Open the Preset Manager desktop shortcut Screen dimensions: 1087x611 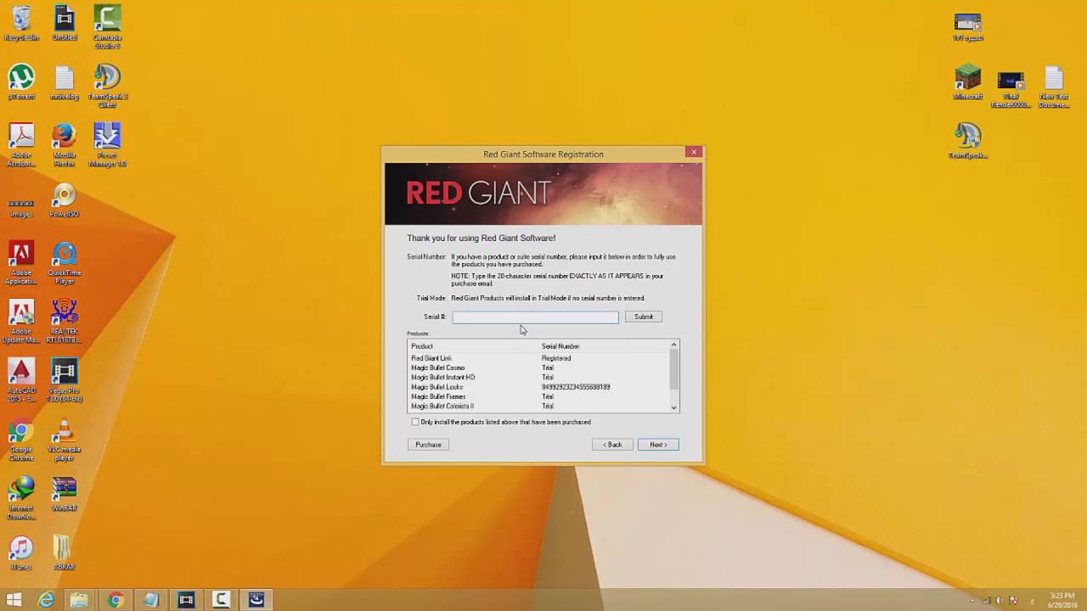click(107, 144)
